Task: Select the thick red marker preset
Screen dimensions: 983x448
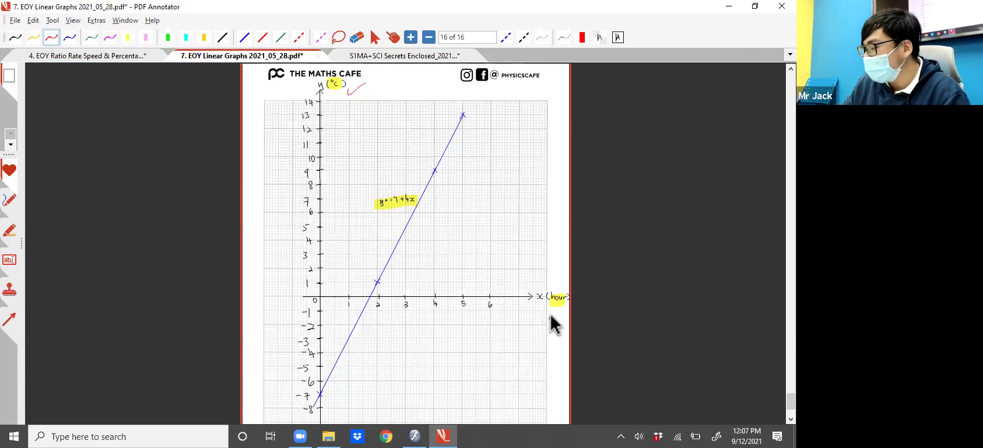Action: click(582, 37)
